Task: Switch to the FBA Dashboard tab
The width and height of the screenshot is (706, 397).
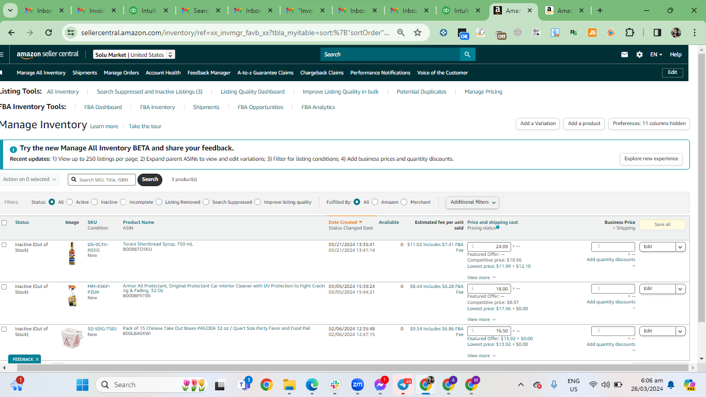Action: [x=103, y=107]
